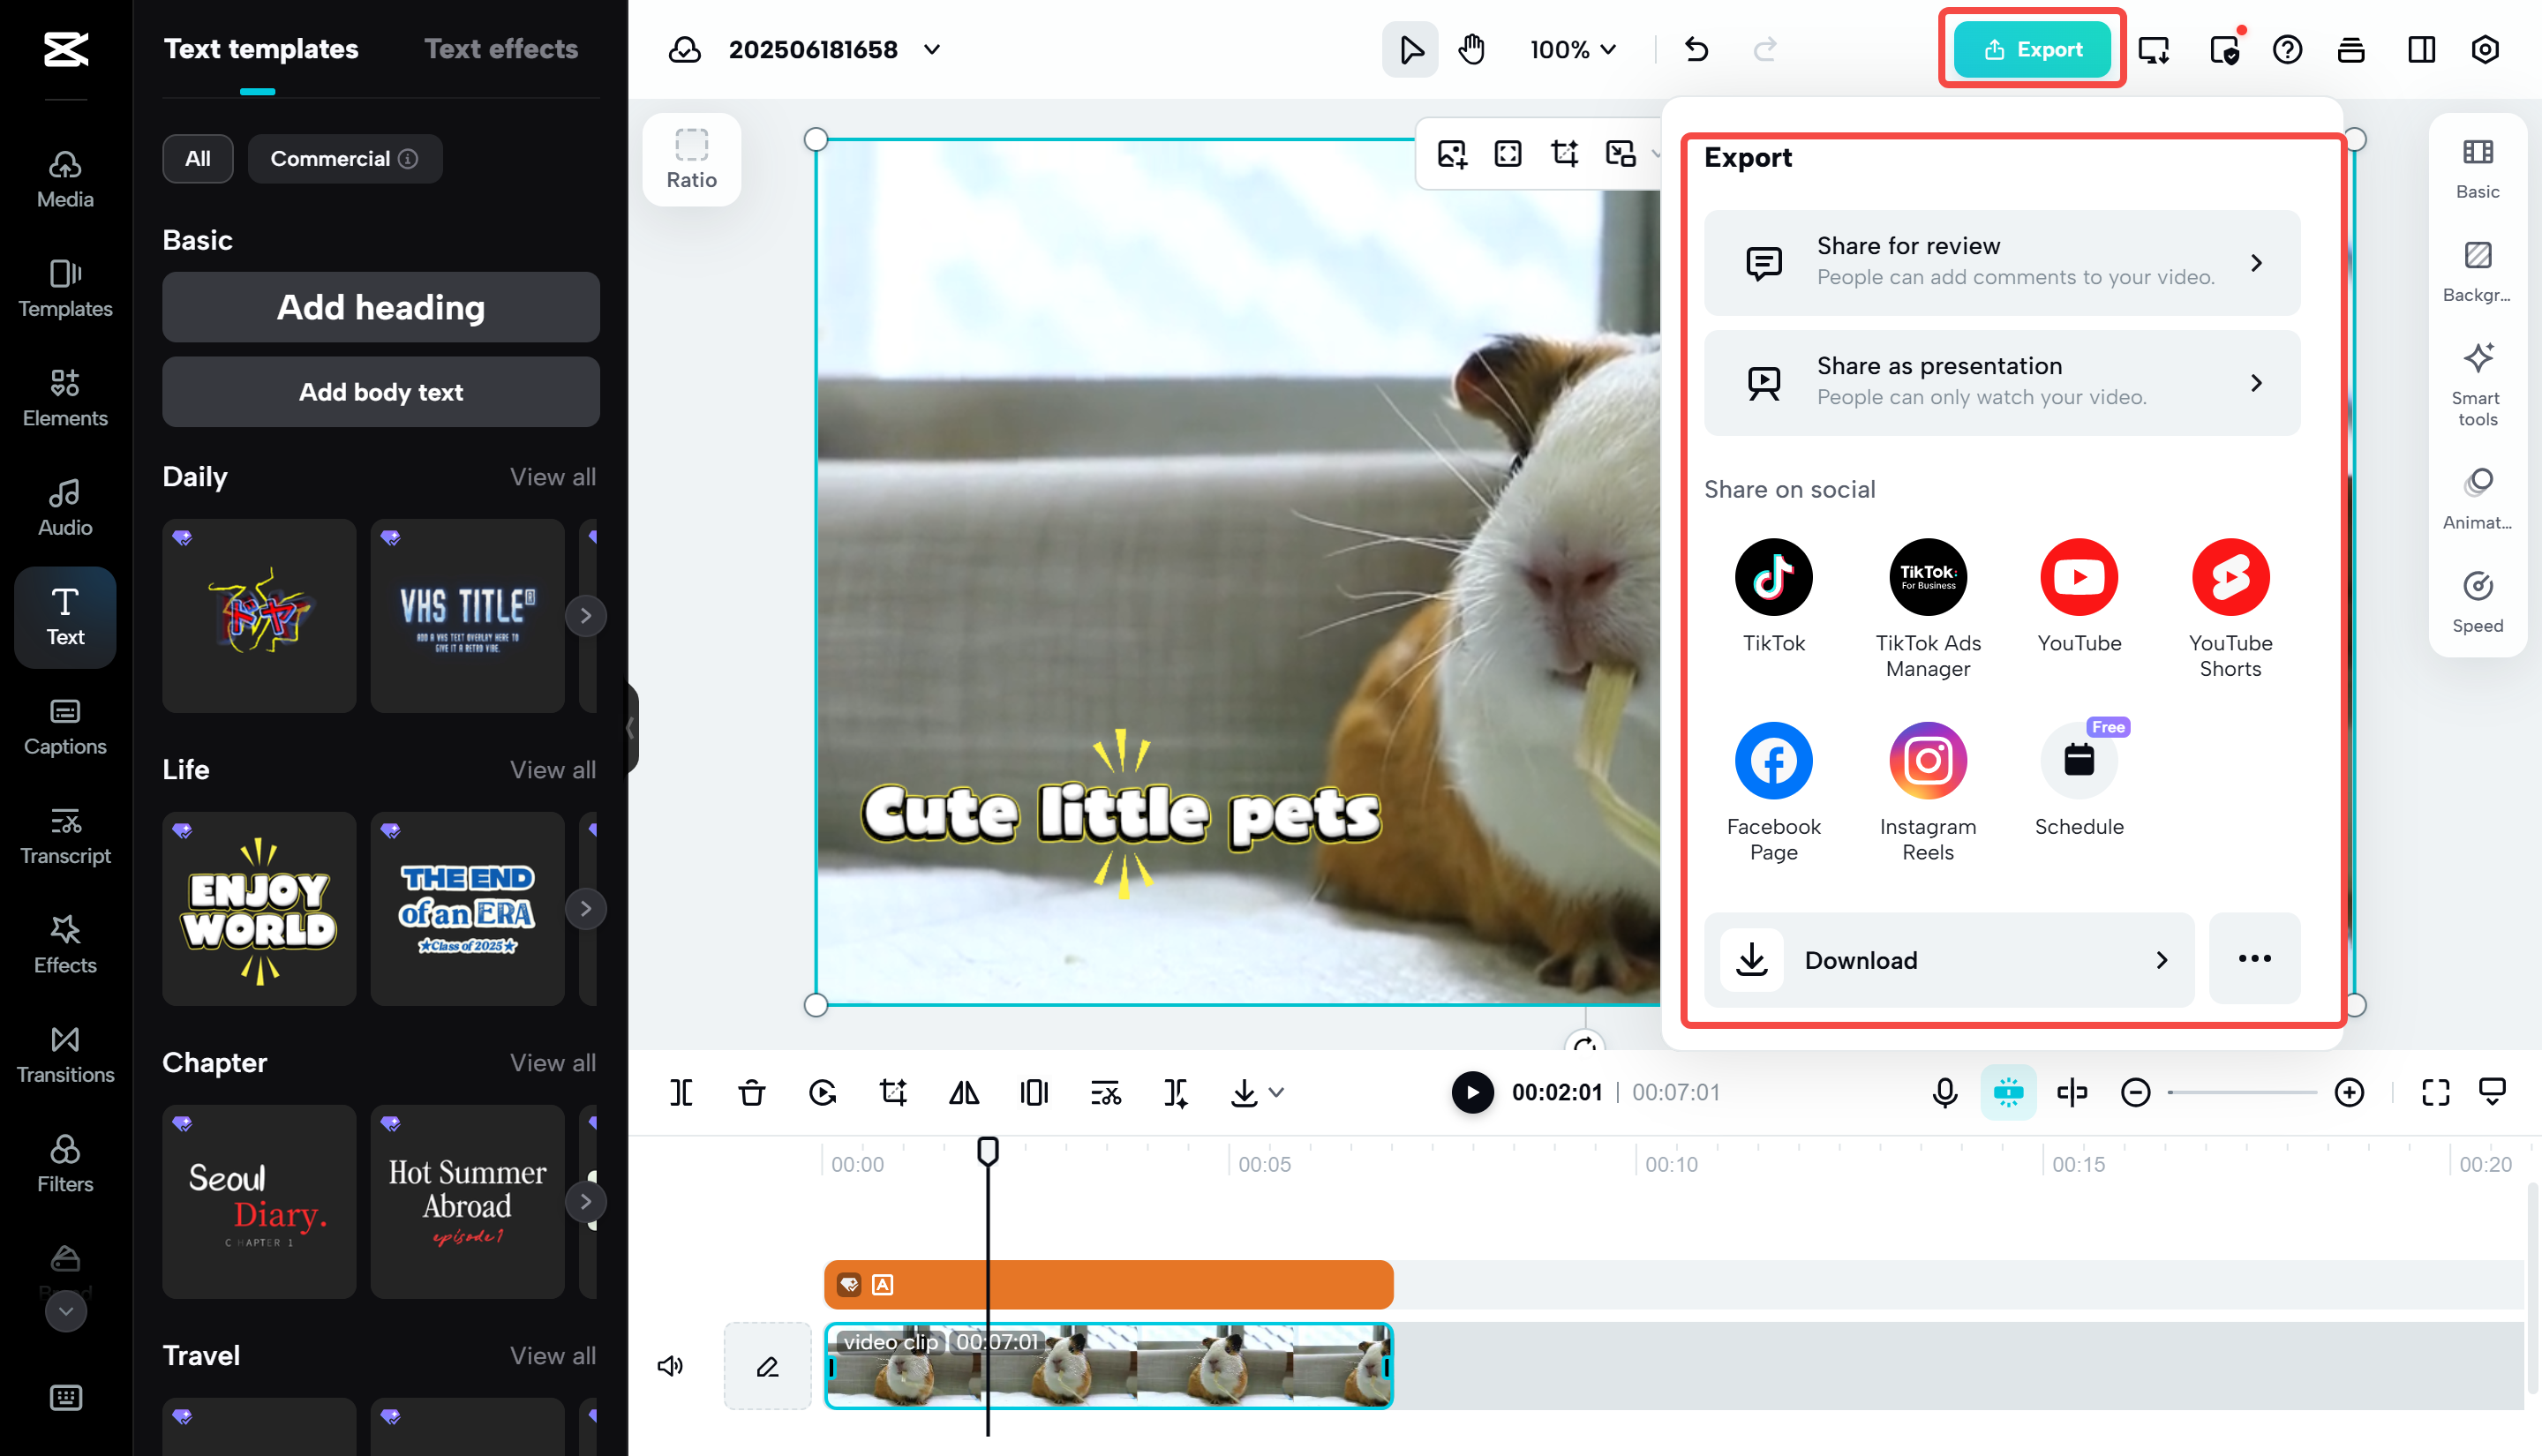Open the export options chevron in timeline toolbar
The height and width of the screenshot is (1456, 2542).
pyautogui.click(x=1277, y=1092)
